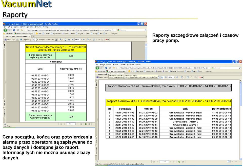Open zoom percent dropdown 123% in right window
Screen dimensions: 243x166
(175, 77)
